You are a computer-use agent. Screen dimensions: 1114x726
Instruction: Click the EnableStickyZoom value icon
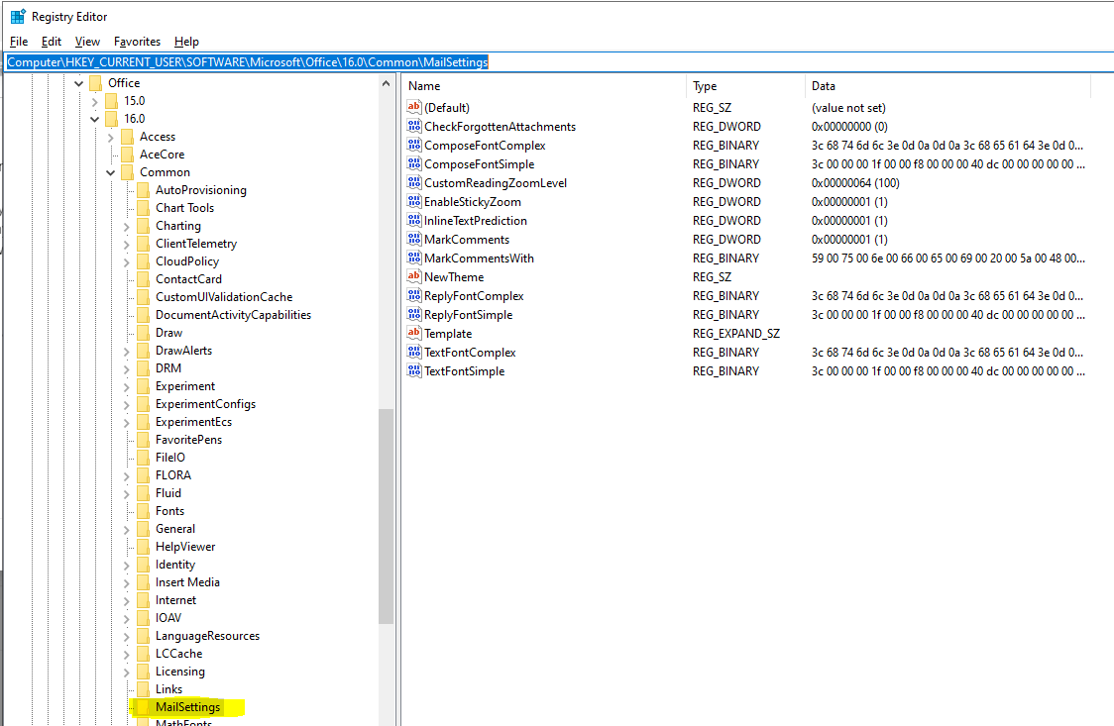point(414,201)
